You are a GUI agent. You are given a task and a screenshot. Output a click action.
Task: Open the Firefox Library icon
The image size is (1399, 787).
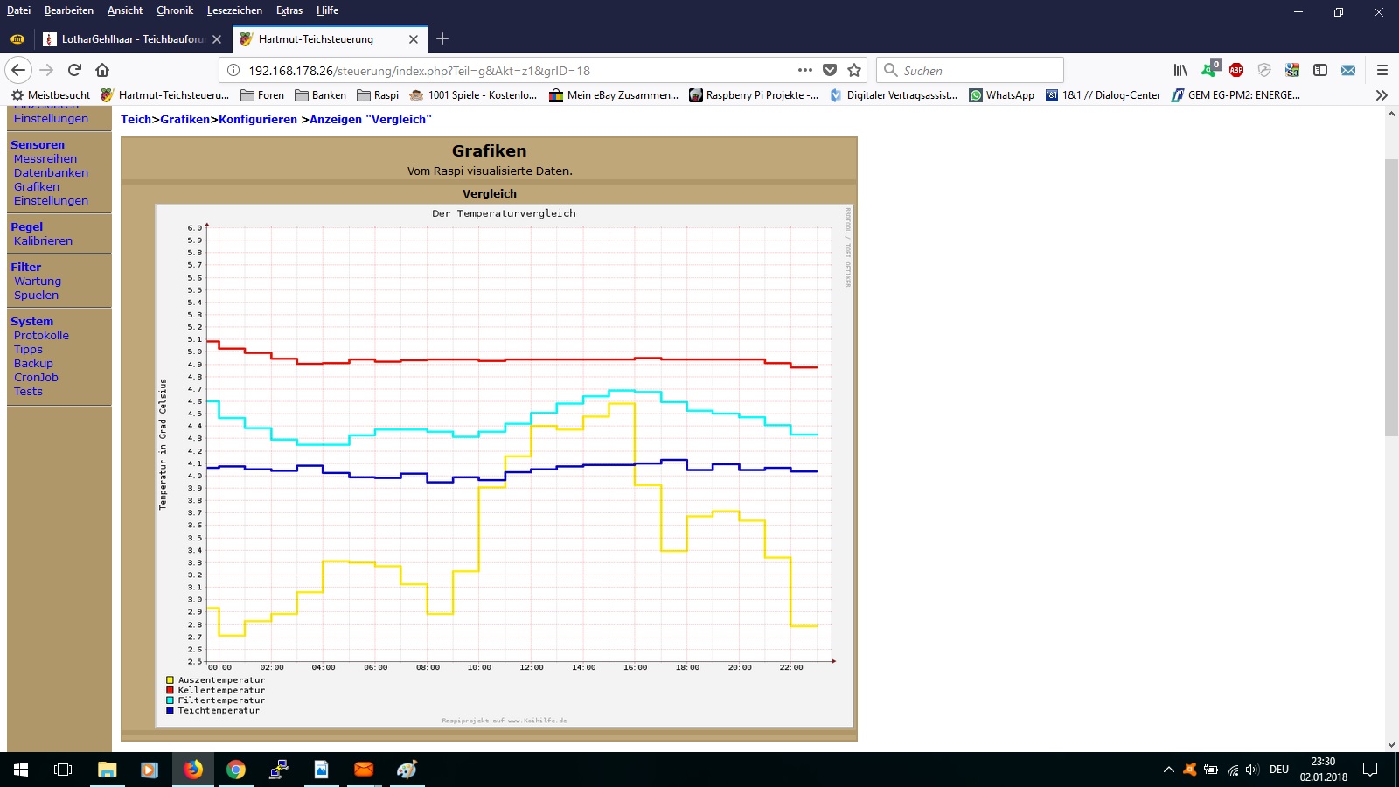(x=1180, y=70)
